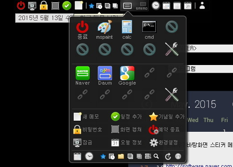The image size is (233, 167).
Task: Click the magnifier search icon
Action: click(156, 156)
